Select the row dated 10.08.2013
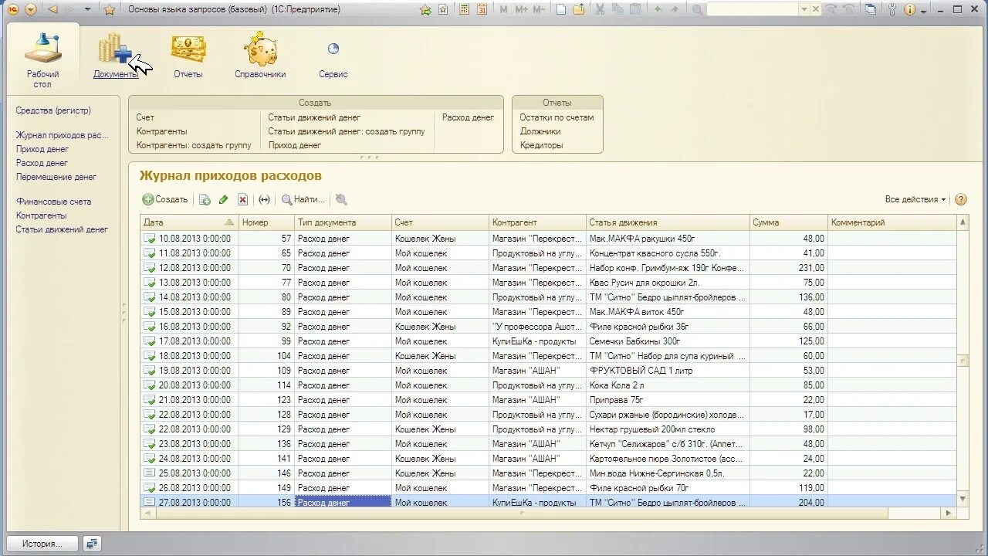 548,239
